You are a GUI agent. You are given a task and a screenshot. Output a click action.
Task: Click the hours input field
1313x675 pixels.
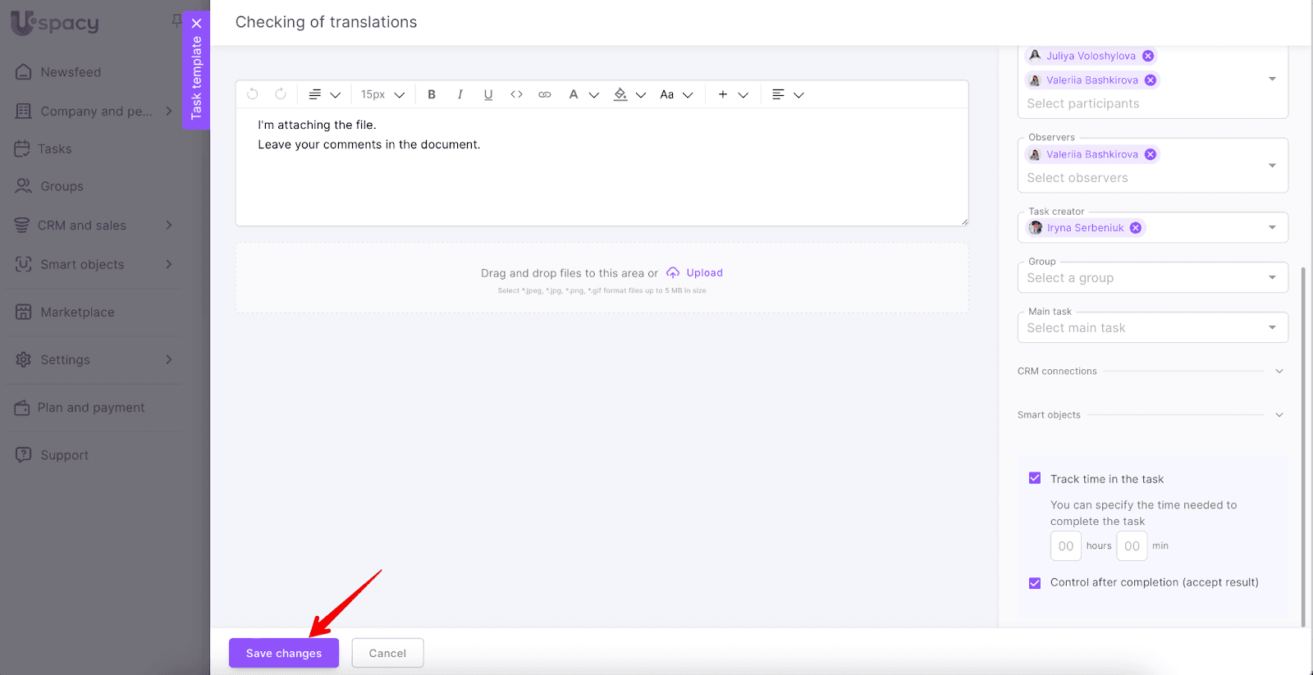(1065, 546)
